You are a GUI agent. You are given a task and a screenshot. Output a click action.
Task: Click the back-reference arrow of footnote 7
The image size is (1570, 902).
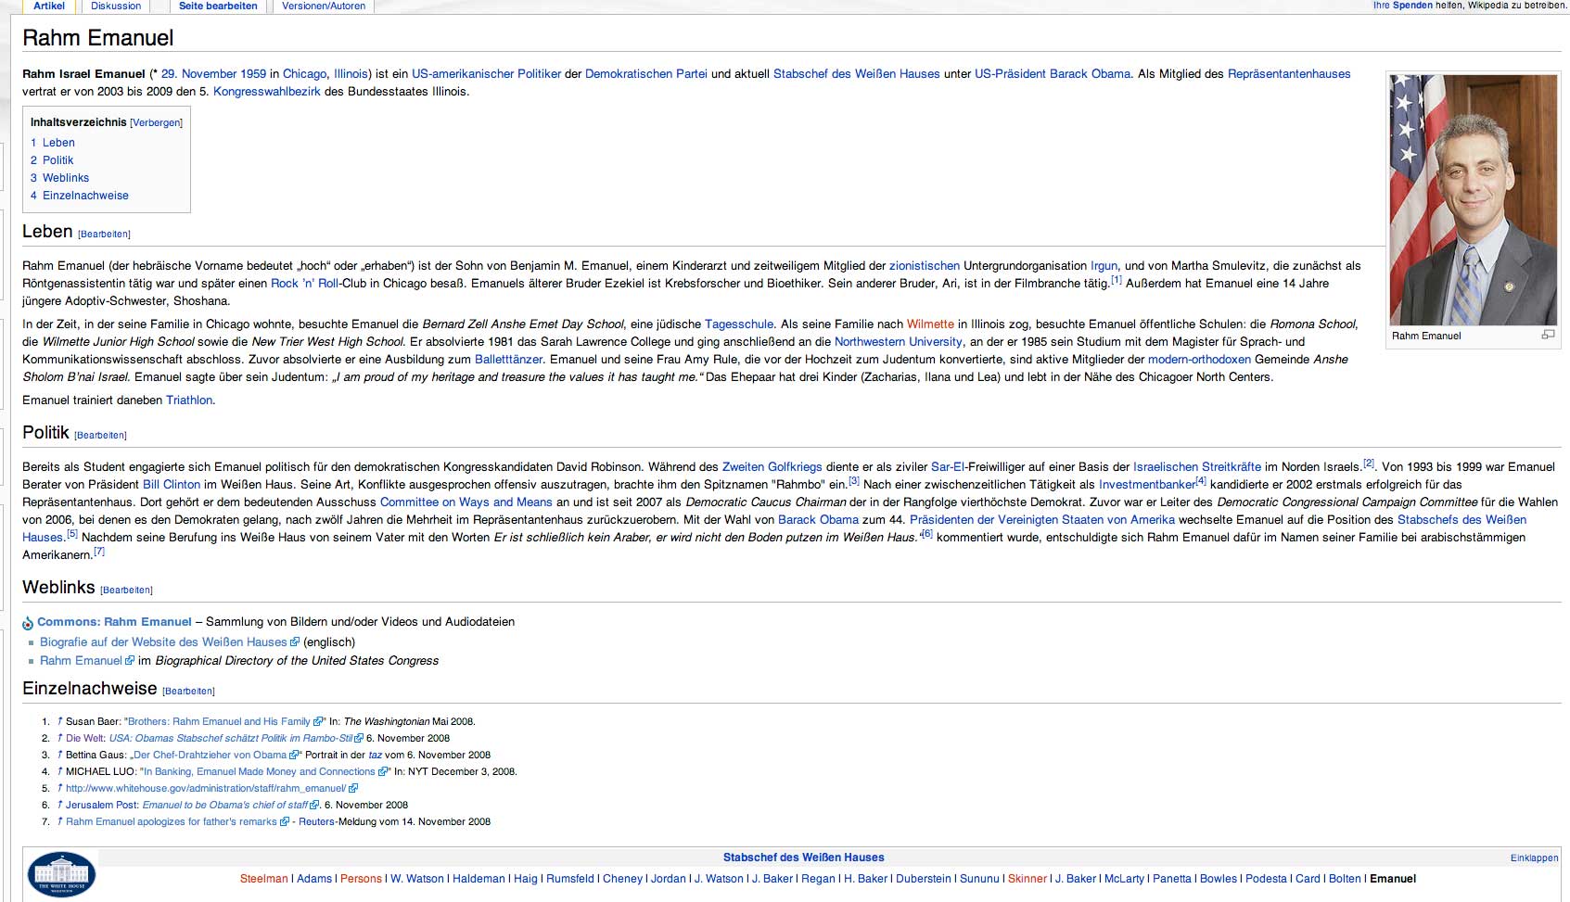pyautogui.click(x=59, y=821)
